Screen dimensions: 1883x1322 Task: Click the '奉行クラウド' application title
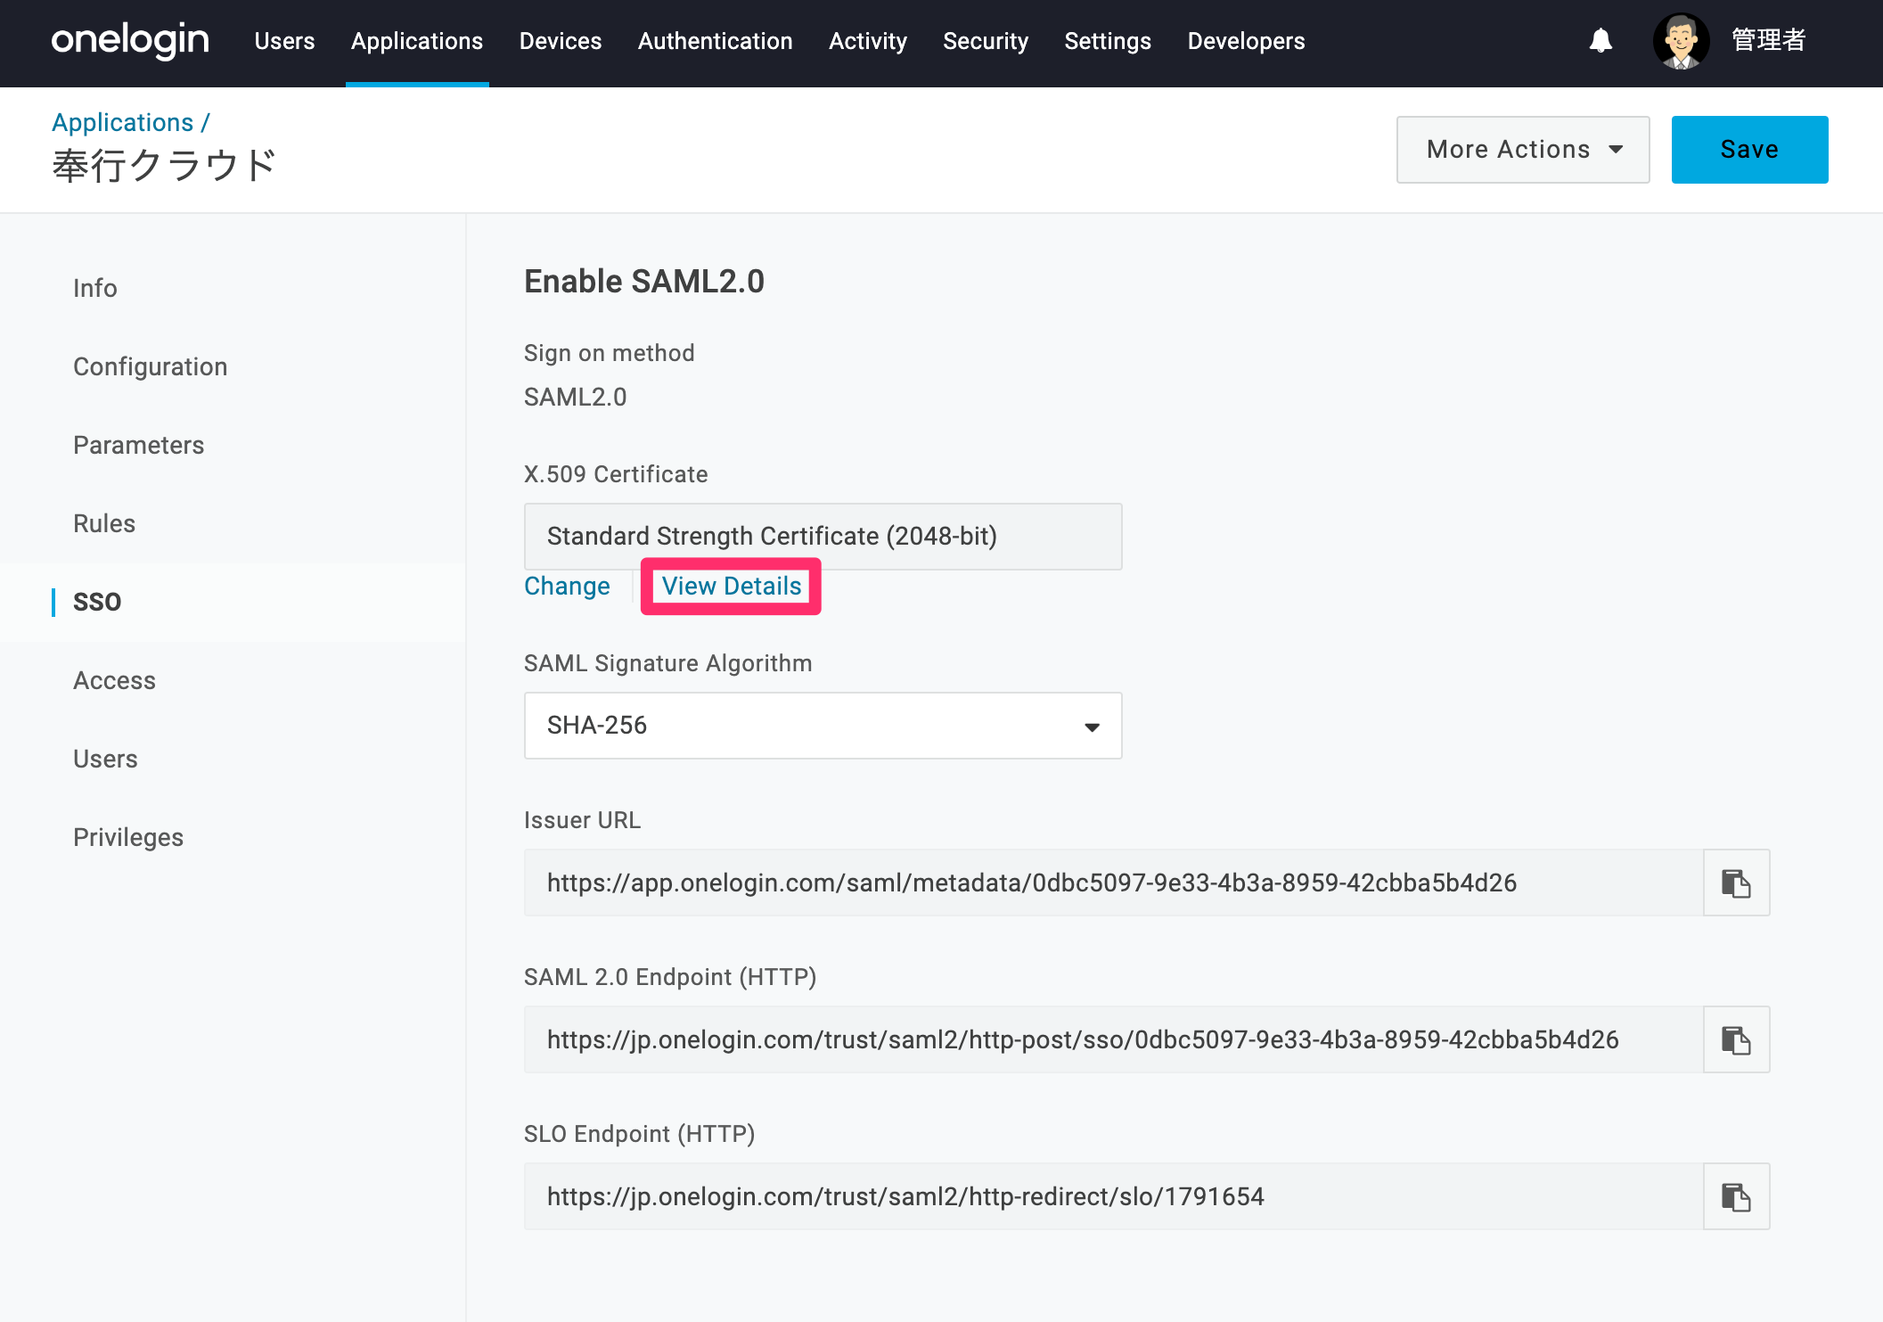tap(165, 166)
